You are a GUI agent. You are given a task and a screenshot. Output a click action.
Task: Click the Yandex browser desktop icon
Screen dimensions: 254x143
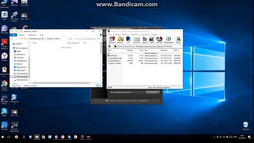(x=4, y=57)
